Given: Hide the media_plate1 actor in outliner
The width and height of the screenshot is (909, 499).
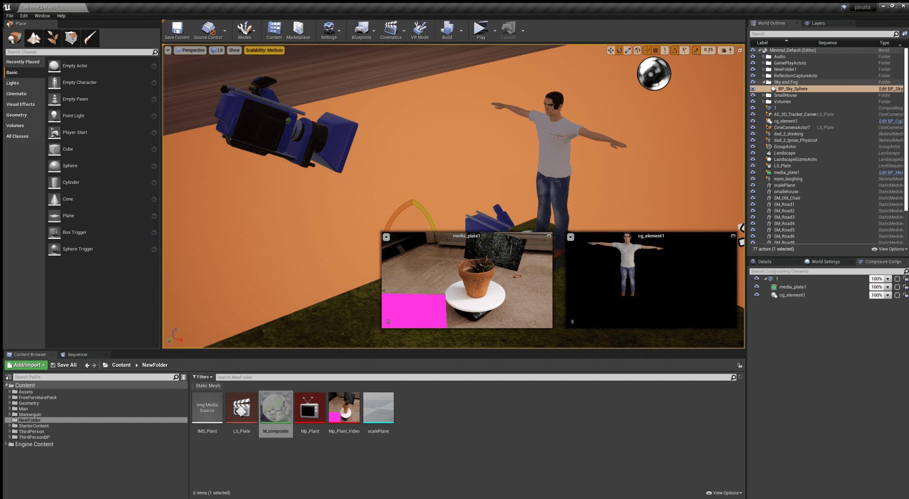Looking at the screenshot, I should click(x=753, y=172).
